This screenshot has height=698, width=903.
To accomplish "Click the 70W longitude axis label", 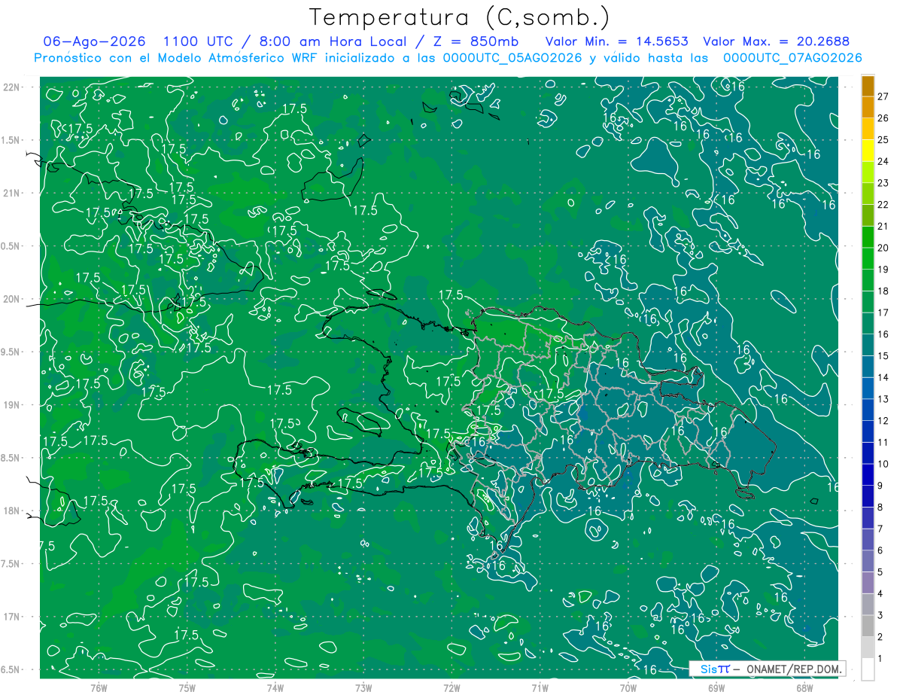I will pos(628,687).
